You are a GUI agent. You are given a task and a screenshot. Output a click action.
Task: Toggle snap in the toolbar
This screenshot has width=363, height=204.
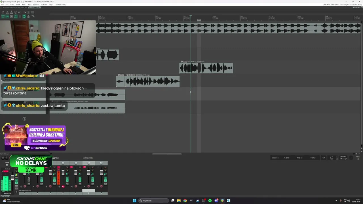pos(24,16)
